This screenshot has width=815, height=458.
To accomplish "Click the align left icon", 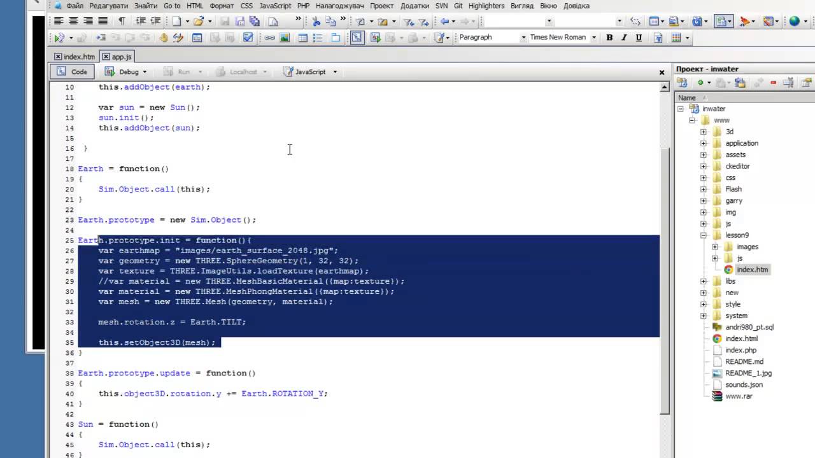I will [59, 21].
